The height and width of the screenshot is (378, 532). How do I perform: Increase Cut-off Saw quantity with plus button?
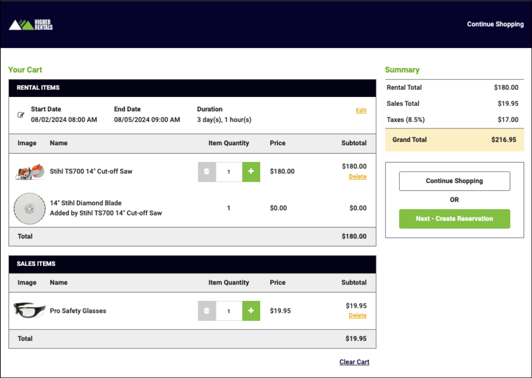[251, 172]
